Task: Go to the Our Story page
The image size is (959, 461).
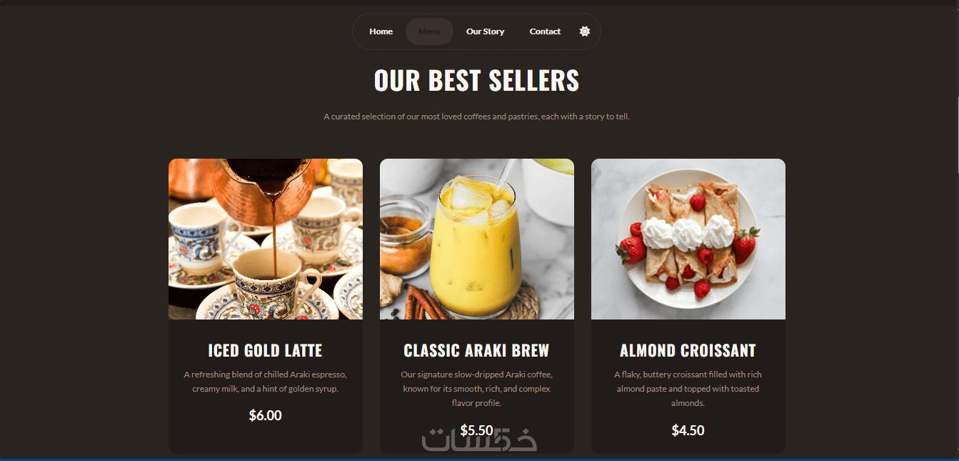Action: pyautogui.click(x=485, y=31)
